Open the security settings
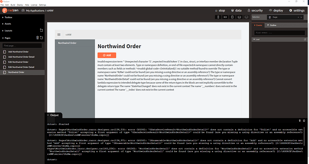This screenshot has width=309, height=164. click(255, 10)
